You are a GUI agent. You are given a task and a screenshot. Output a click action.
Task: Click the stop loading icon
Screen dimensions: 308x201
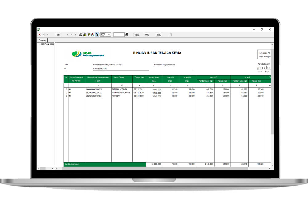click(x=75, y=35)
